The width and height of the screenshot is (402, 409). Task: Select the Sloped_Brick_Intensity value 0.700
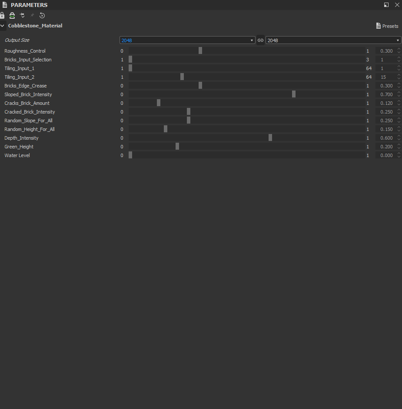pyautogui.click(x=386, y=94)
